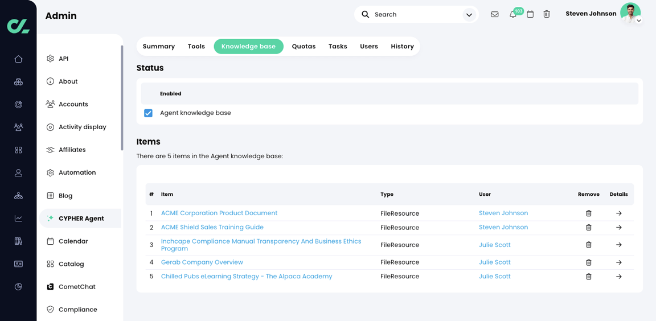
Task: Select the Knowledge base tab
Action: click(x=248, y=47)
